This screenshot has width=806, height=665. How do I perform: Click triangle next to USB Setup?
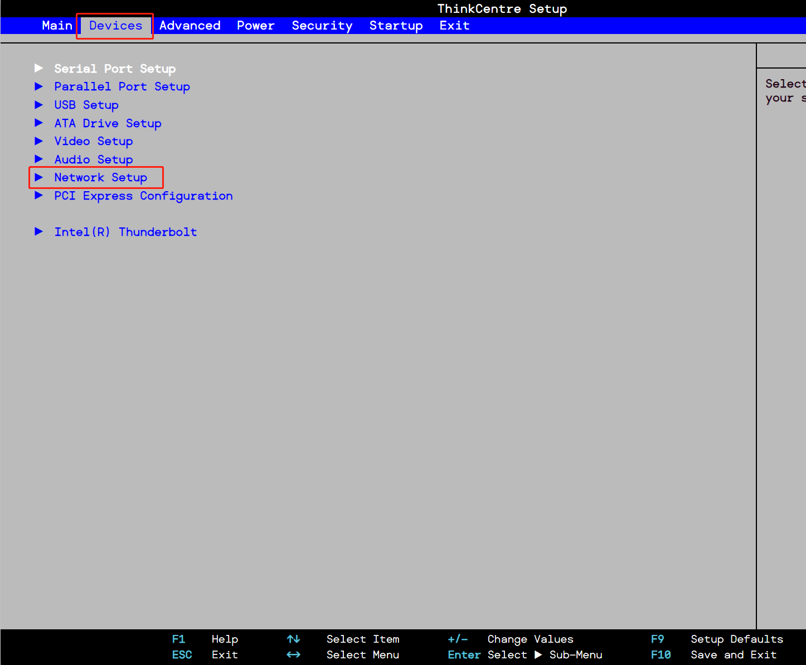(38, 105)
